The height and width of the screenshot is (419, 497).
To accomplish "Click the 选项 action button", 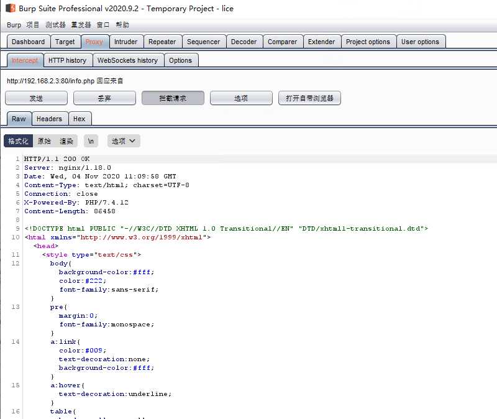I will pos(241,98).
